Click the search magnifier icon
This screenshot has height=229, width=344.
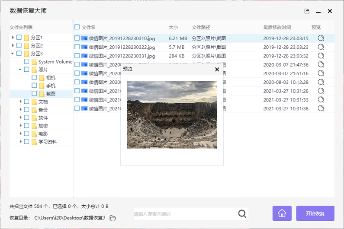pos(242,213)
